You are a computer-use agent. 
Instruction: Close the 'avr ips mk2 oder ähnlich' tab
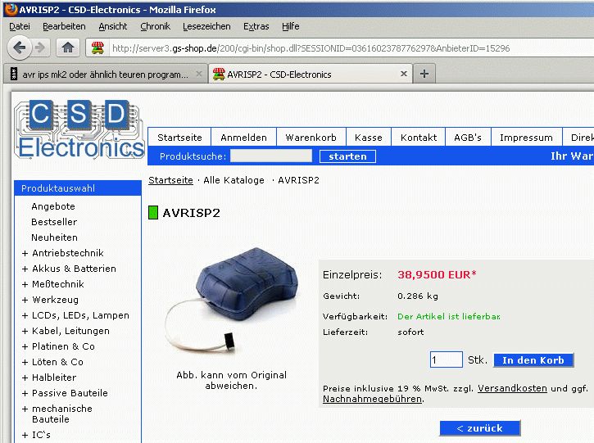(199, 74)
